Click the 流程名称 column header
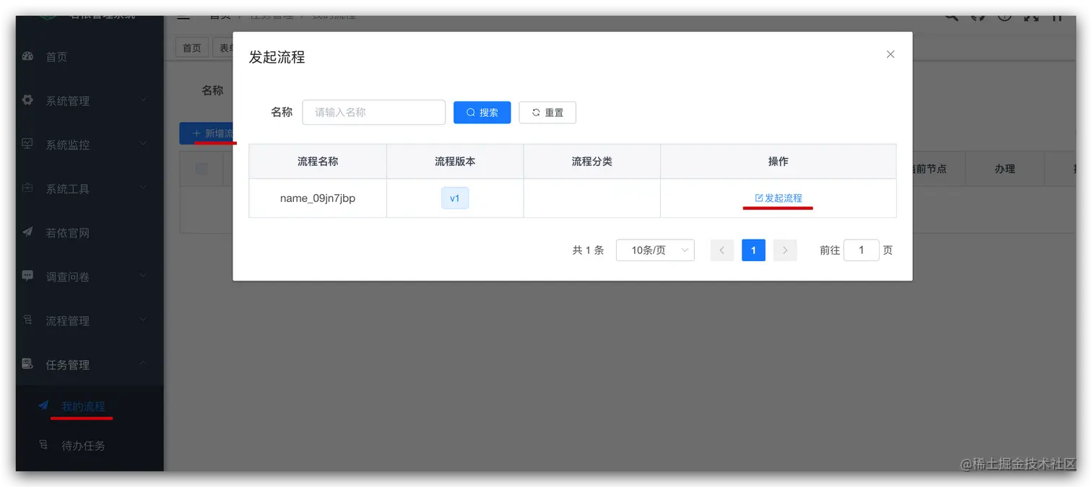Screen dimensions: 1092x487 click(318, 162)
